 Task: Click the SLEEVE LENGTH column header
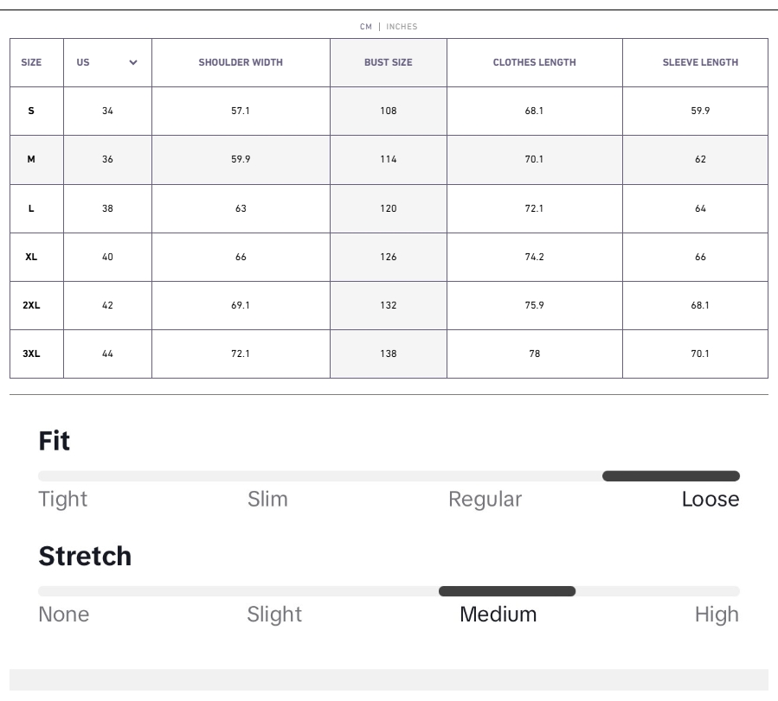pyautogui.click(x=700, y=62)
